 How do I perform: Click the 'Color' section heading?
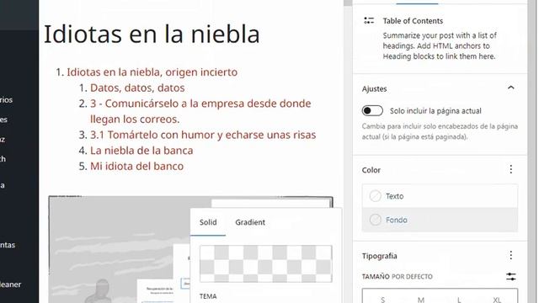(371, 170)
